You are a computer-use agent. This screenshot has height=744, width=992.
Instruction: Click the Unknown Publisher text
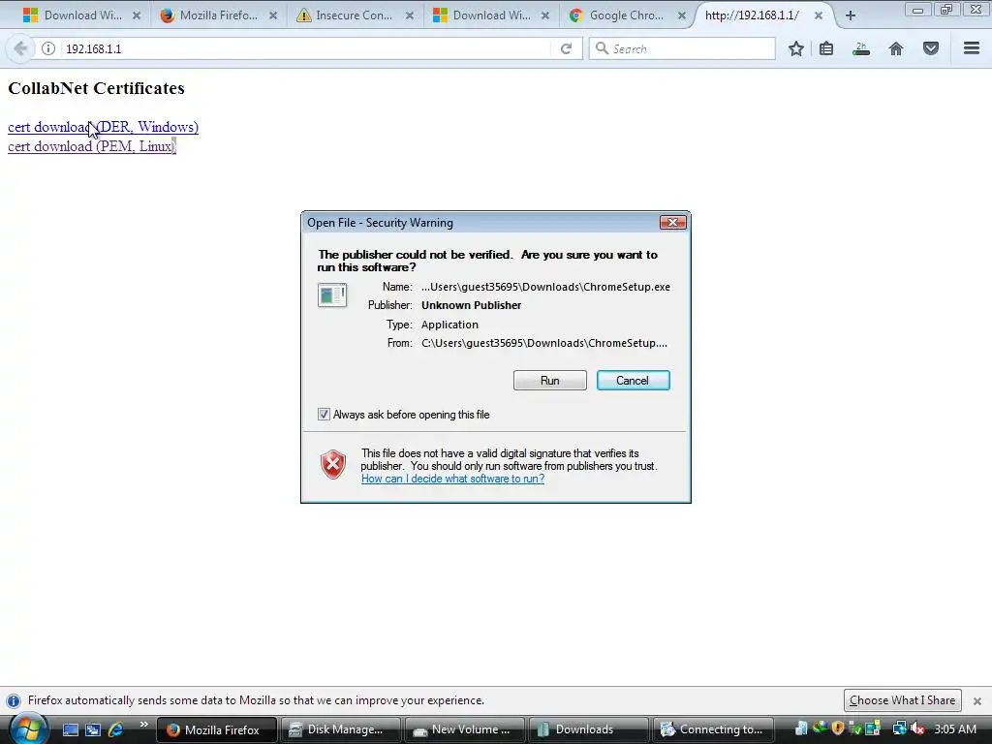(472, 305)
